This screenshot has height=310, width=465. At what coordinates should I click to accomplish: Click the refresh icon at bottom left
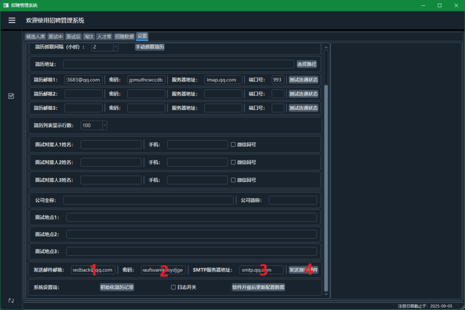point(11,300)
